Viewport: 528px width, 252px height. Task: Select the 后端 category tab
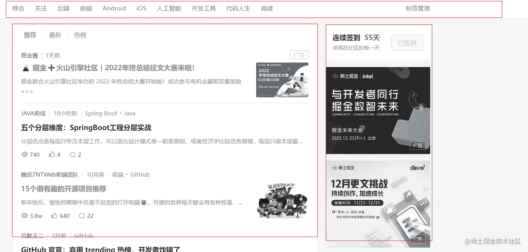tap(63, 8)
